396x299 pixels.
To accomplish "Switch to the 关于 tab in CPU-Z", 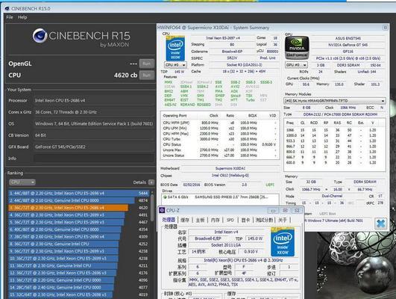I will pyautogui.click(x=283, y=220).
